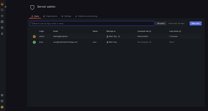Switch to the Settings tab
208x111 pixels.
[x=66, y=16]
